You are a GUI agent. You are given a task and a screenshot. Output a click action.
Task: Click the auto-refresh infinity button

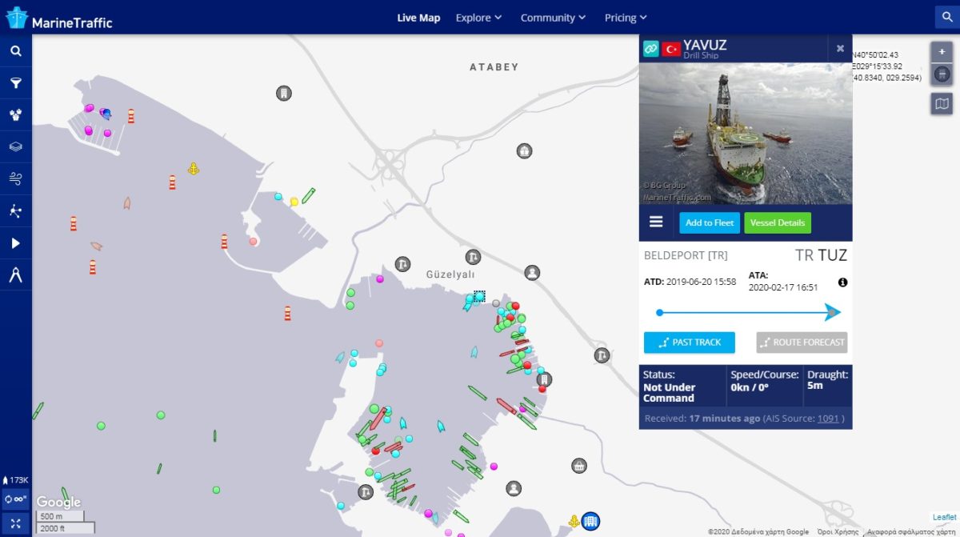[x=15, y=499]
